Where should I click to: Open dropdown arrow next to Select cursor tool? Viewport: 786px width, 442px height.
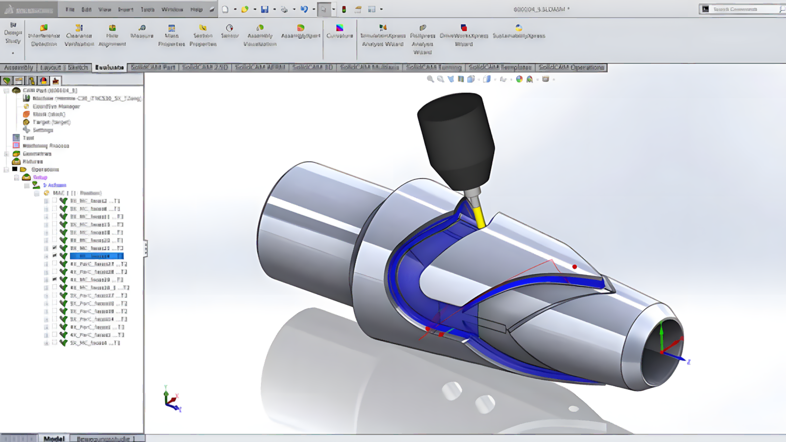pos(334,9)
